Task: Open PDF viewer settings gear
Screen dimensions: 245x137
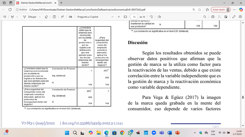Action: tap(240, 17)
